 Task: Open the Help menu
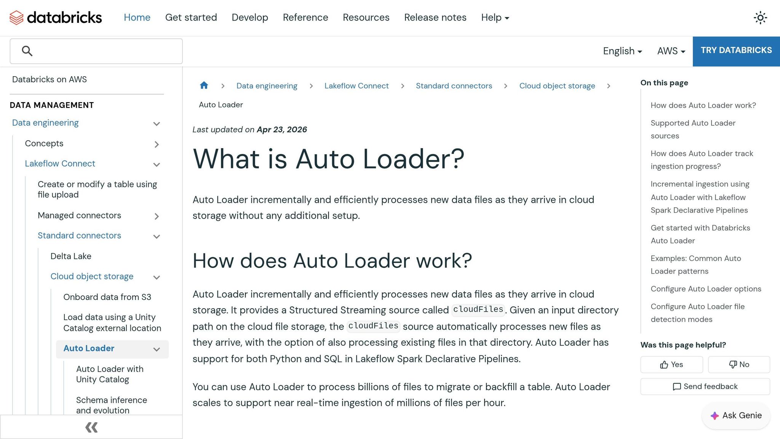click(x=494, y=18)
